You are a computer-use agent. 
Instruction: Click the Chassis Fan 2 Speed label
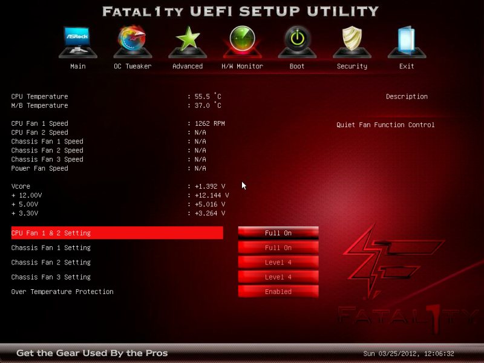coord(47,150)
